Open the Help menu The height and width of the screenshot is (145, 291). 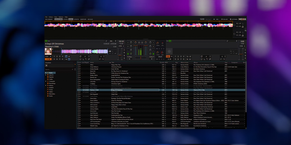pos(66,17)
